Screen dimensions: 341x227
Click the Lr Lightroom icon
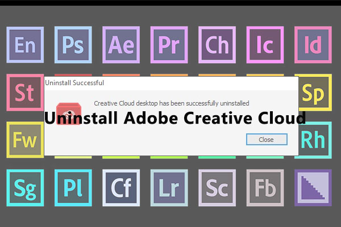click(169, 188)
